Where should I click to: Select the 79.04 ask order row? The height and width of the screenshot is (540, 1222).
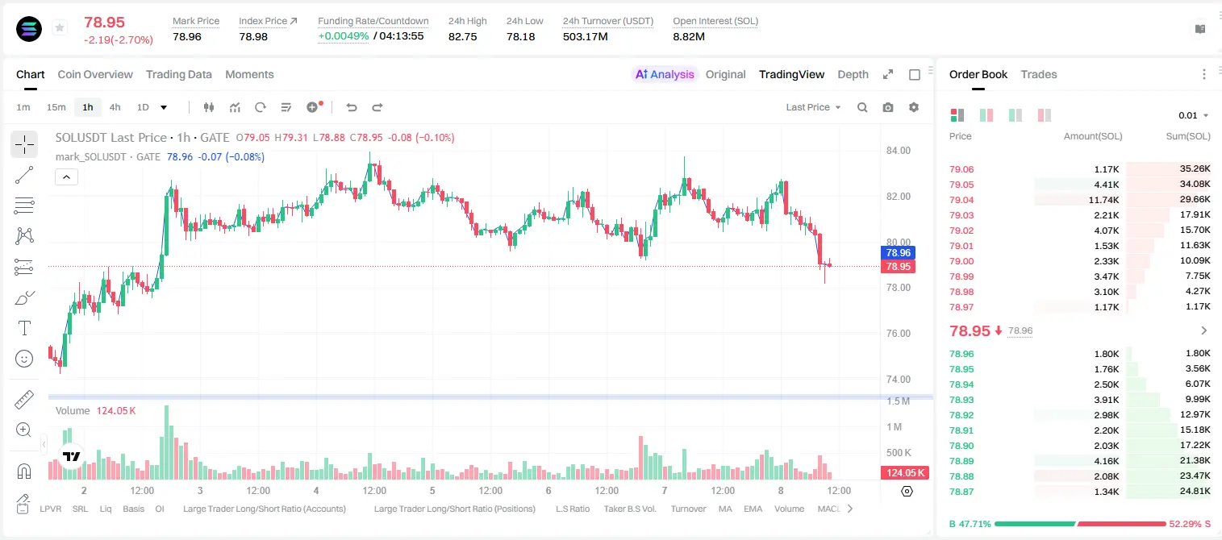tap(1079, 200)
